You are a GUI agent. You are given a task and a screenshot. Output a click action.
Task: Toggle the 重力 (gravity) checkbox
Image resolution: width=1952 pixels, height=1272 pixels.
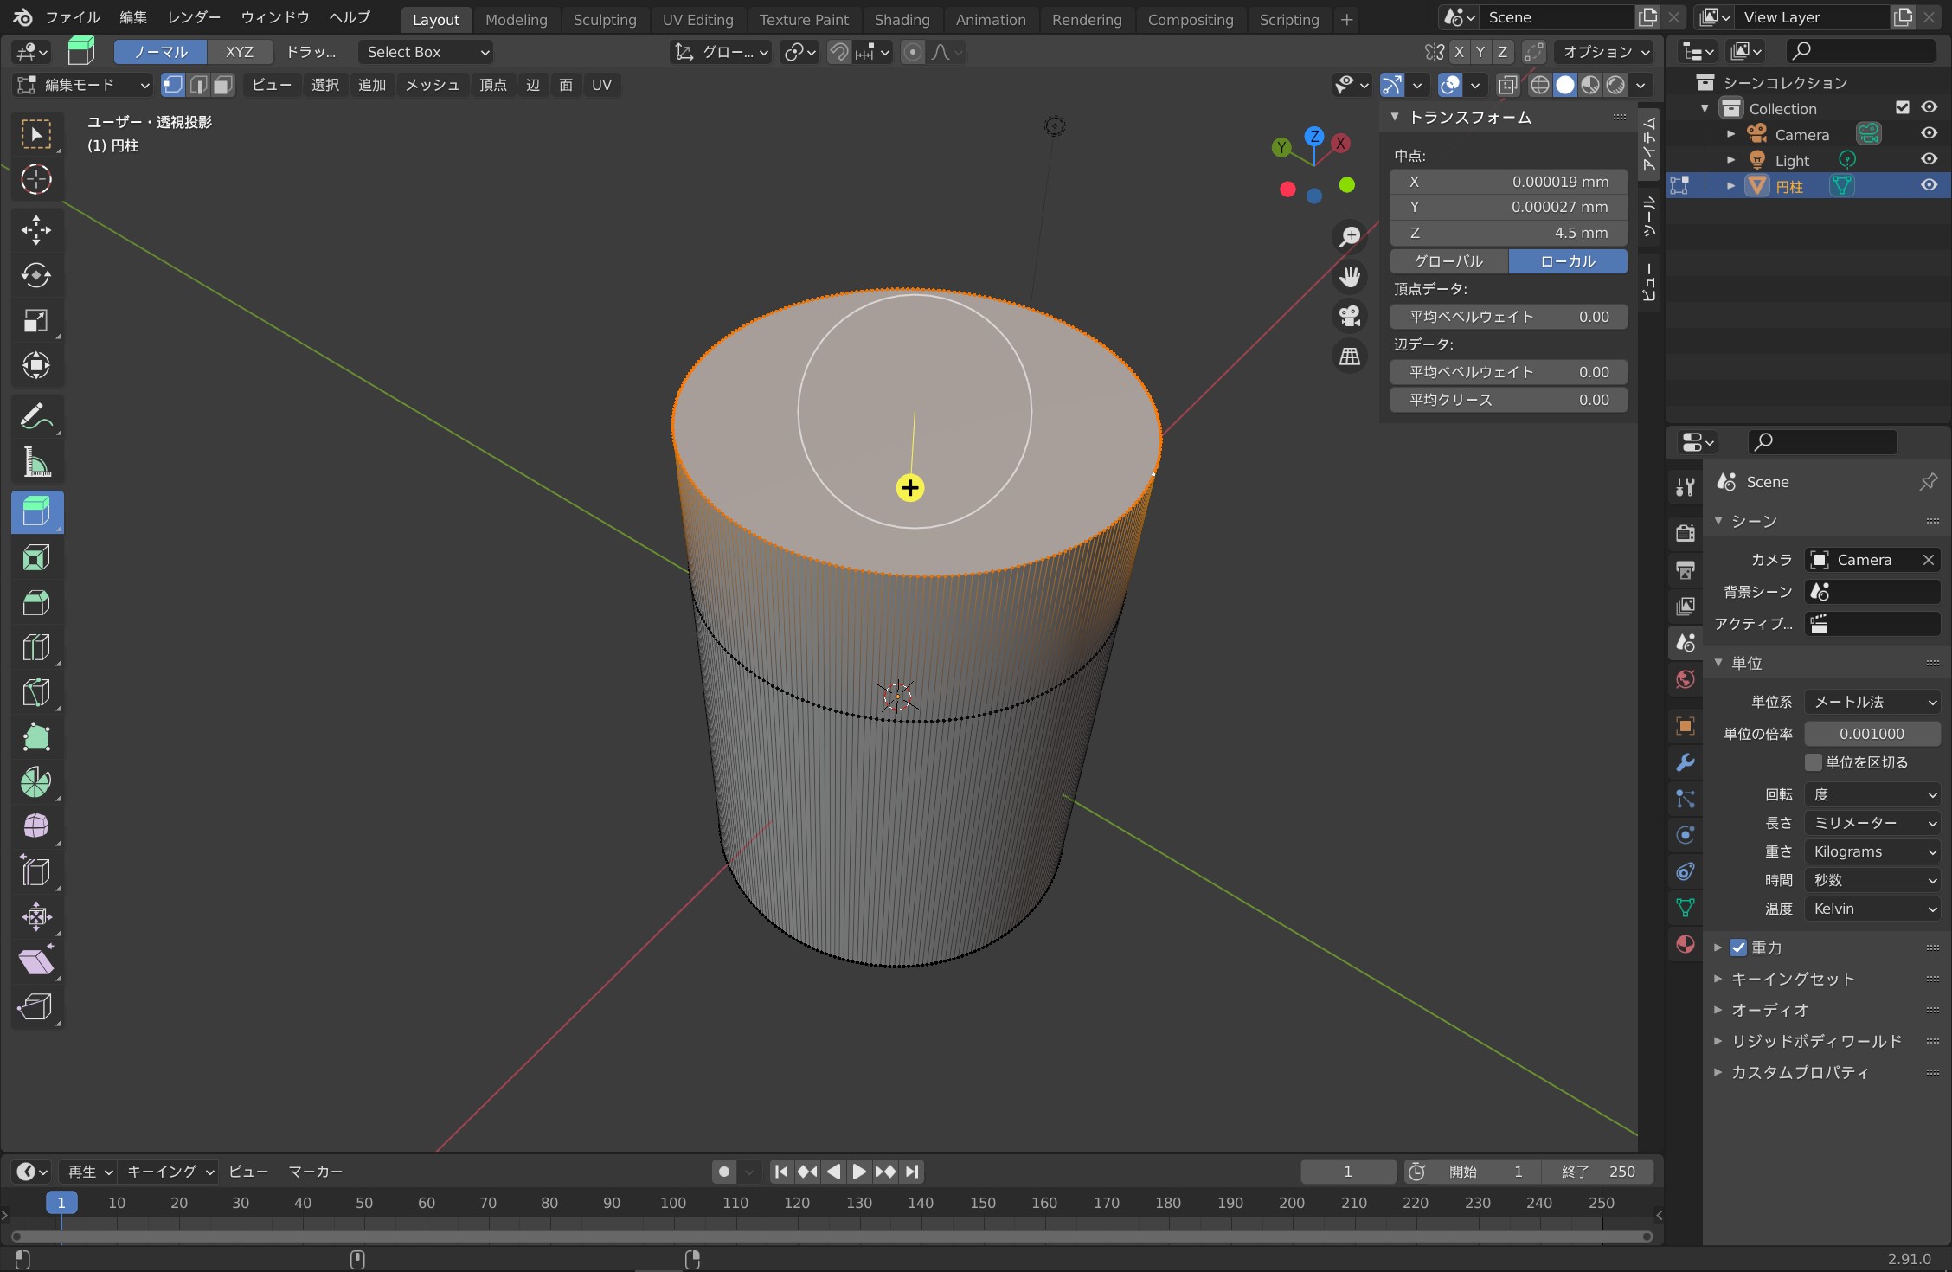coord(1738,948)
